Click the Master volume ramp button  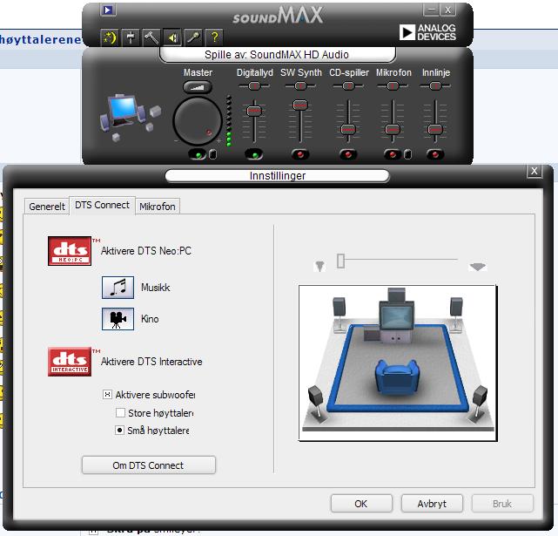[198, 87]
